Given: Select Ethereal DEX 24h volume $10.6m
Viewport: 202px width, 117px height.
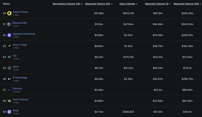Looking at the screenshot, I should [x=99, y=24].
